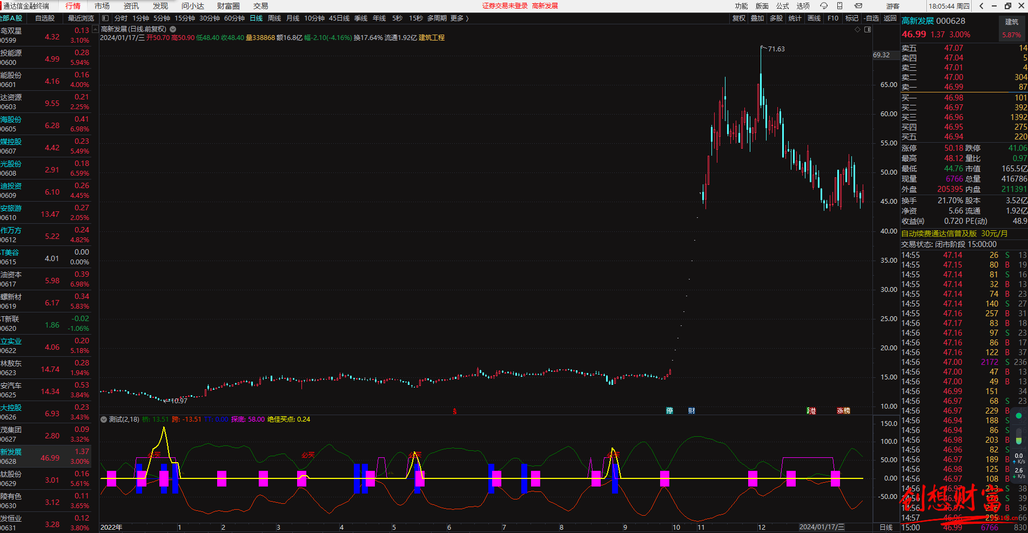
Task: Click the scroll-up arrow of stock list
Action: tap(95, 30)
